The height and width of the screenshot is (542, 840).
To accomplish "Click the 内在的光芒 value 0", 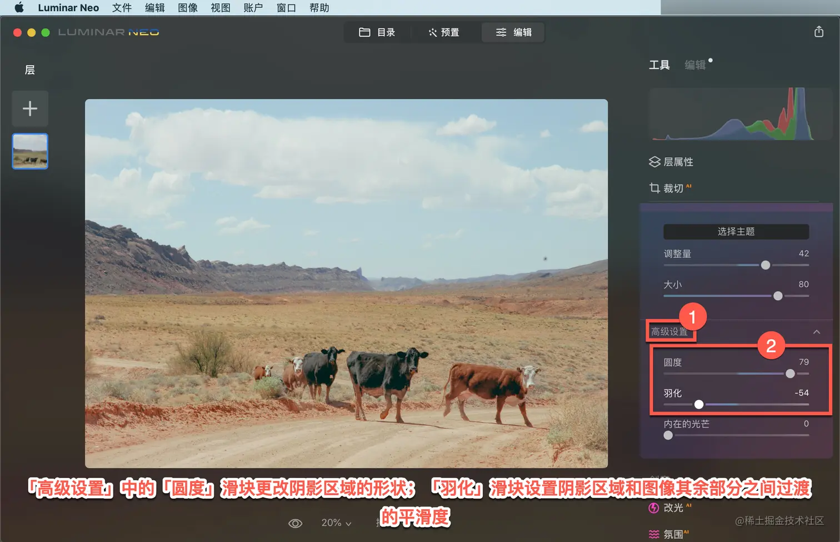I will tap(806, 424).
